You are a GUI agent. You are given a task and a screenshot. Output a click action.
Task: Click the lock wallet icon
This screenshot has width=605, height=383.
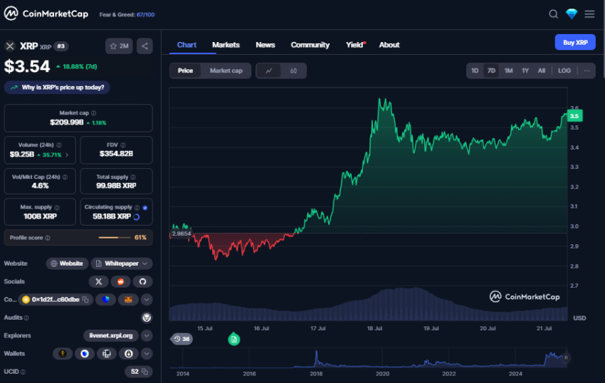click(x=129, y=354)
